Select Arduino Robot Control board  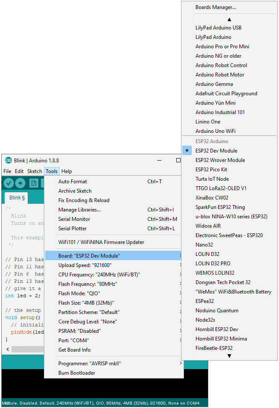coord(230,65)
